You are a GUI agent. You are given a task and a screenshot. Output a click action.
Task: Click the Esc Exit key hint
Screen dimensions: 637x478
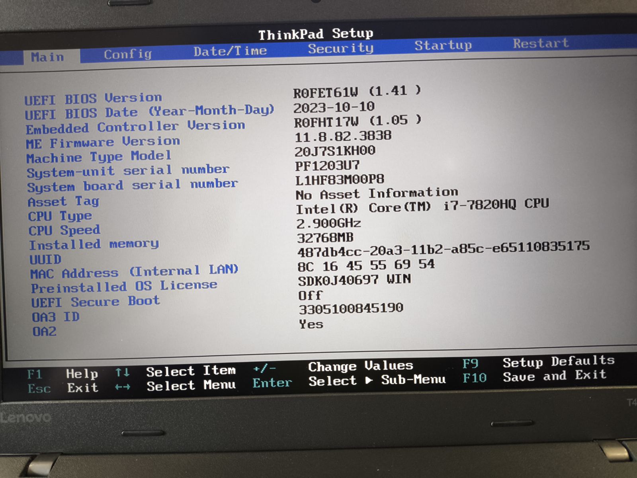coord(63,388)
